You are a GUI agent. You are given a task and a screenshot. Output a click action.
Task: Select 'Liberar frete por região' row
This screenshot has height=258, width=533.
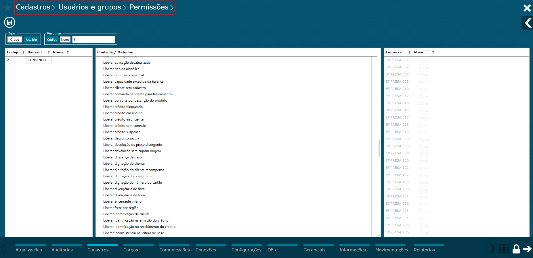click(121, 208)
